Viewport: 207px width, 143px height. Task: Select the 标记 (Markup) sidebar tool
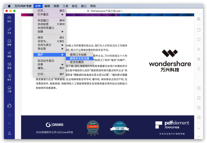(x=9, y=19)
